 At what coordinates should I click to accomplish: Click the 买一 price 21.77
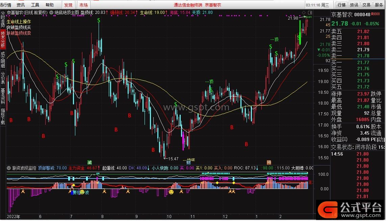click(363, 62)
